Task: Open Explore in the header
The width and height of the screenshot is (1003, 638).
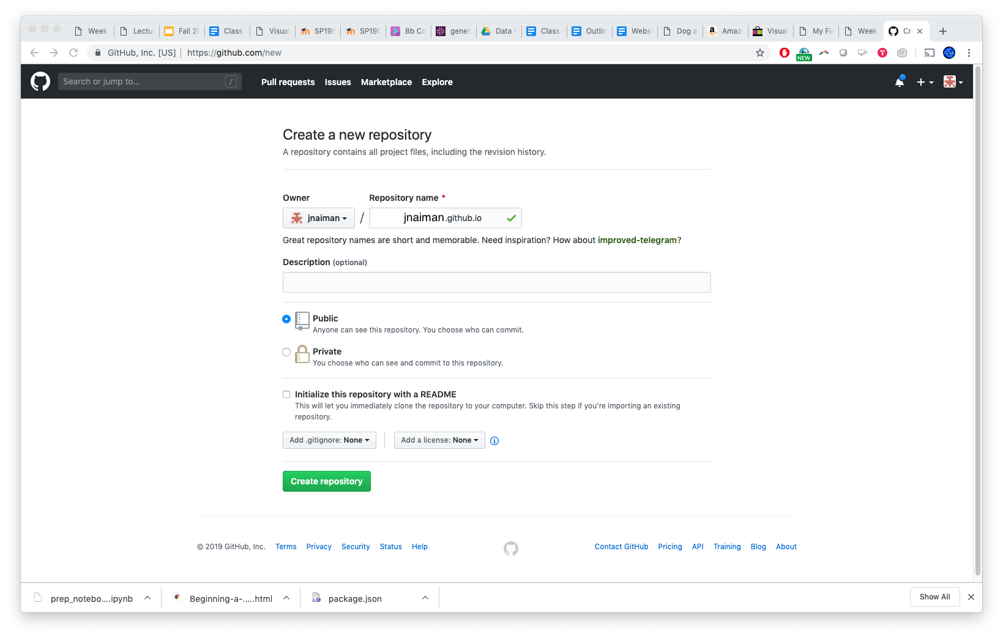Action: click(437, 82)
